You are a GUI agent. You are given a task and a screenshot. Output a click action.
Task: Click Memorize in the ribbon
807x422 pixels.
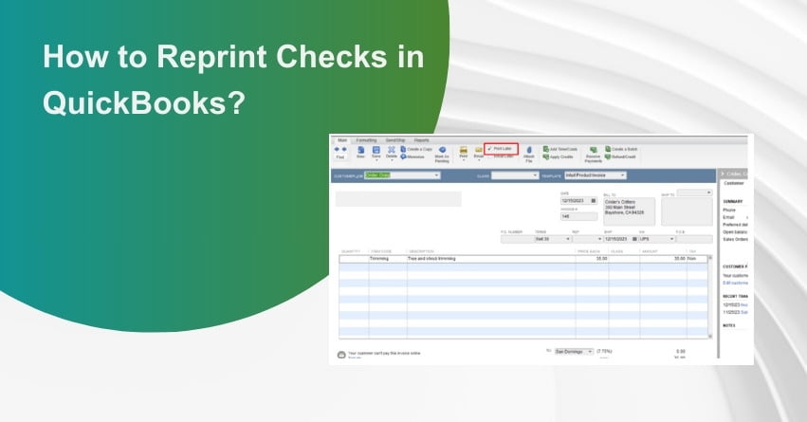point(413,157)
